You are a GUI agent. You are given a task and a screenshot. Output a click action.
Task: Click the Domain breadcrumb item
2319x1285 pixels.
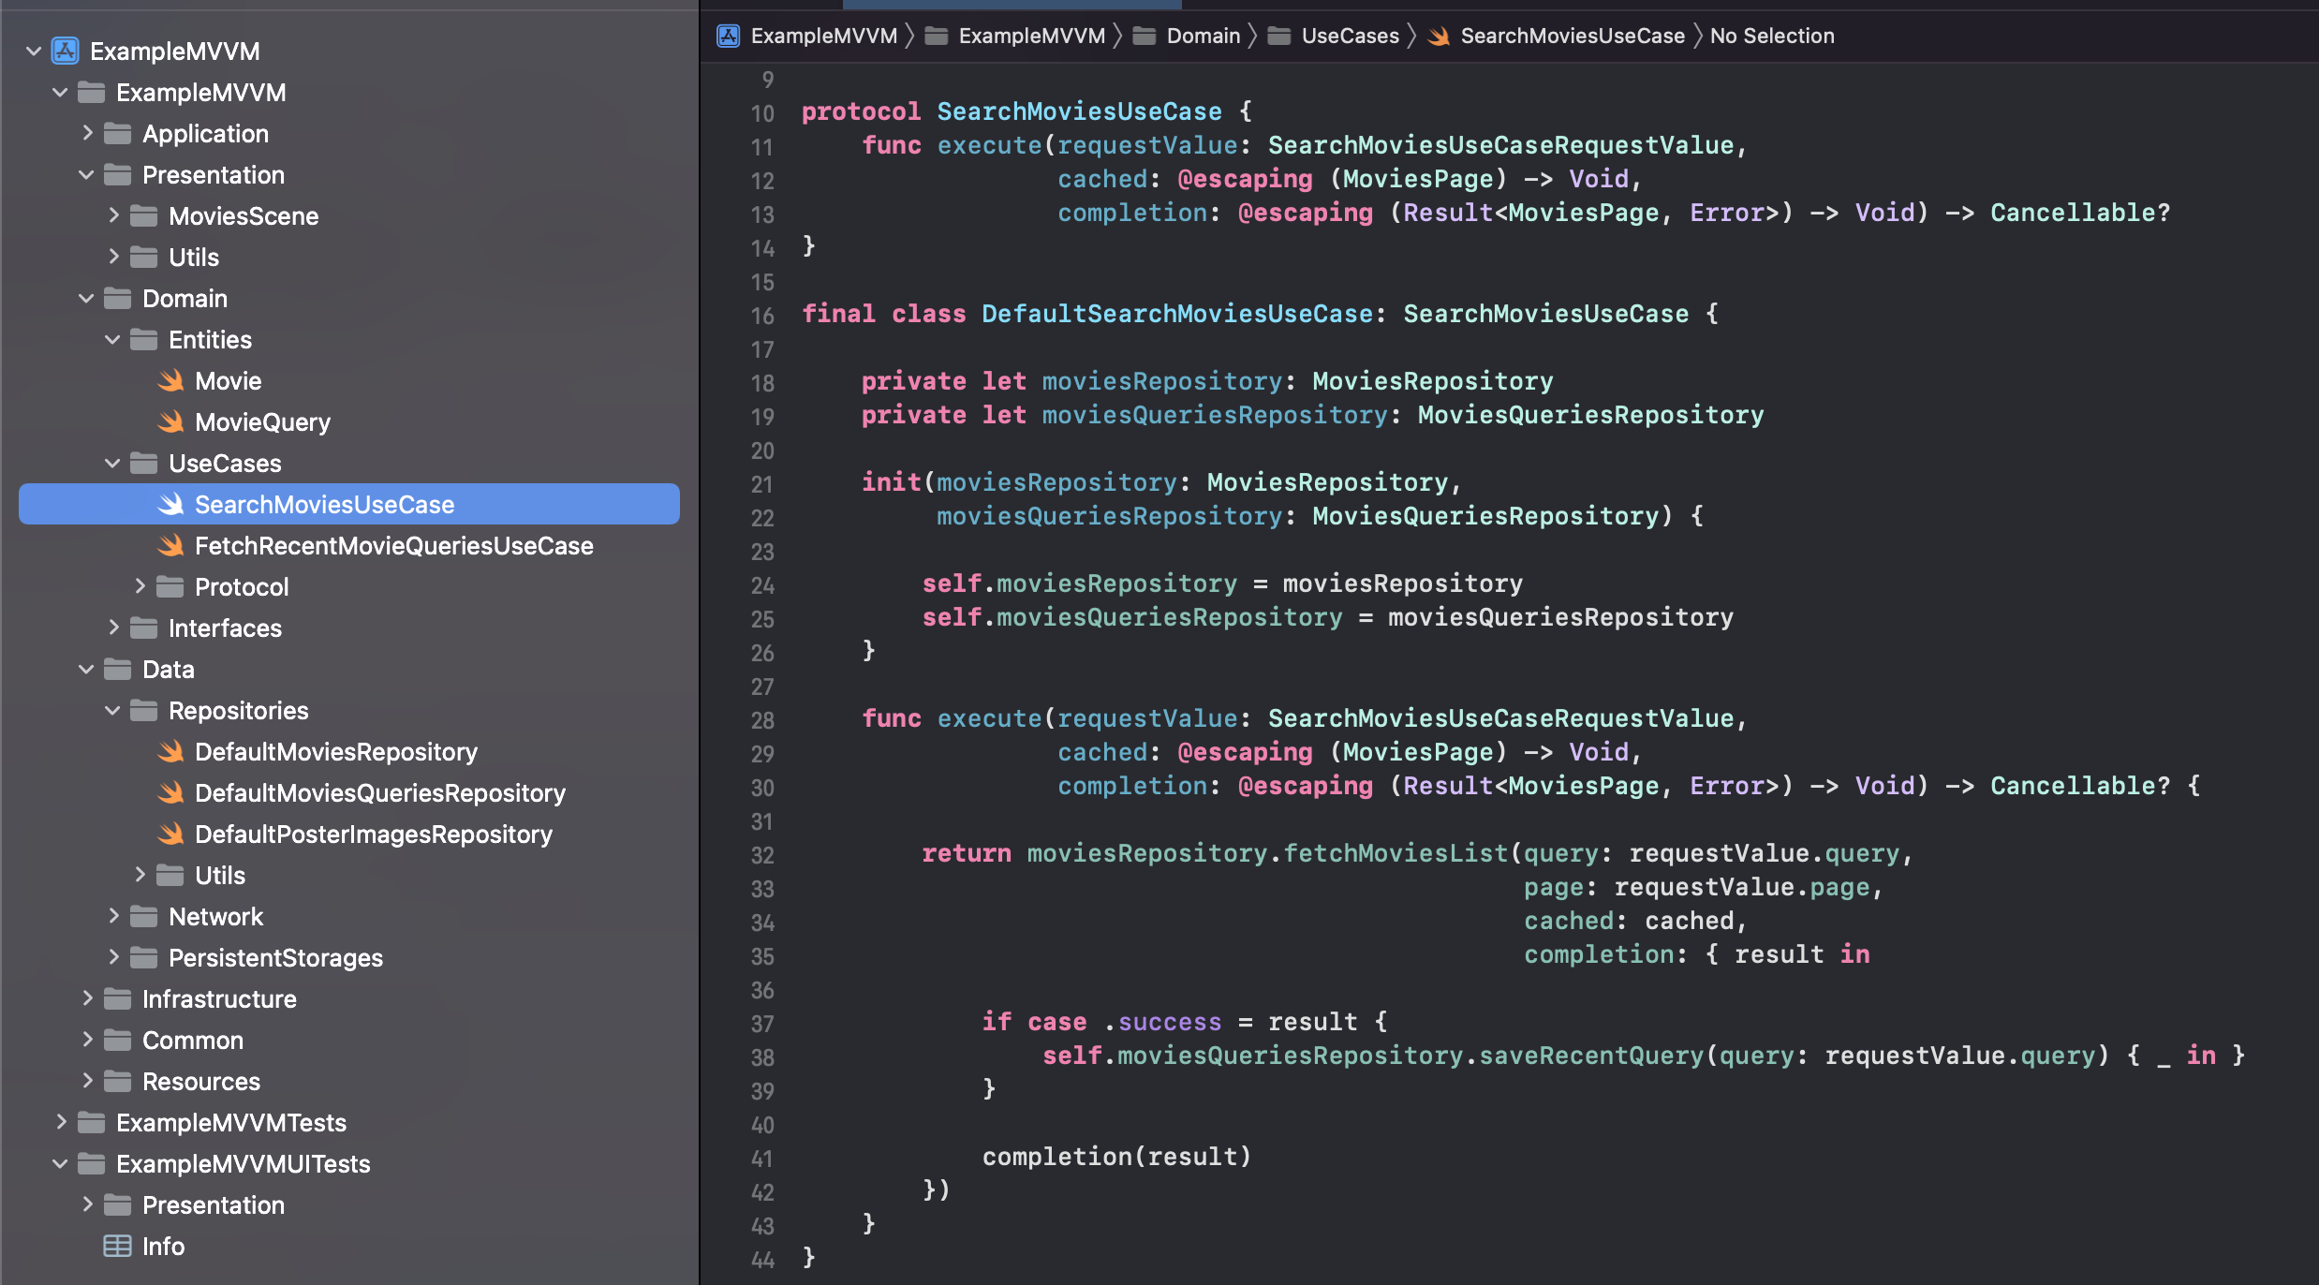coord(1203,36)
